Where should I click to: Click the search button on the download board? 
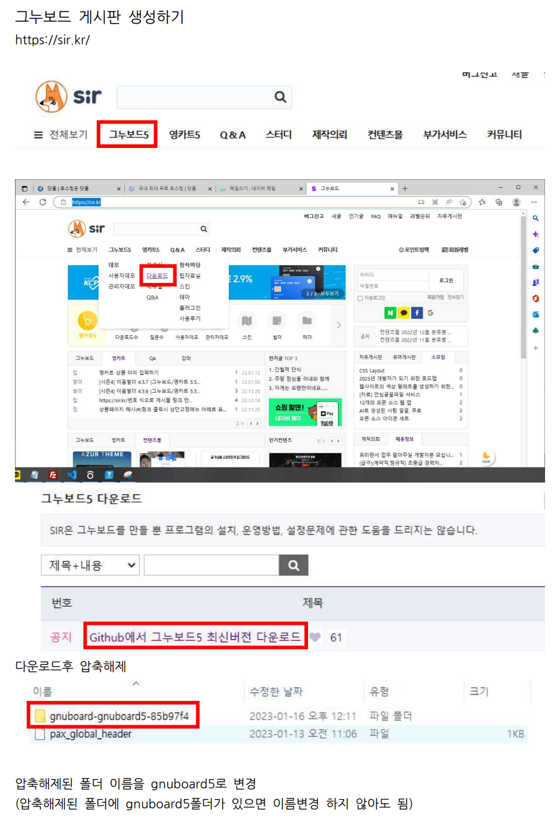pyautogui.click(x=293, y=566)
